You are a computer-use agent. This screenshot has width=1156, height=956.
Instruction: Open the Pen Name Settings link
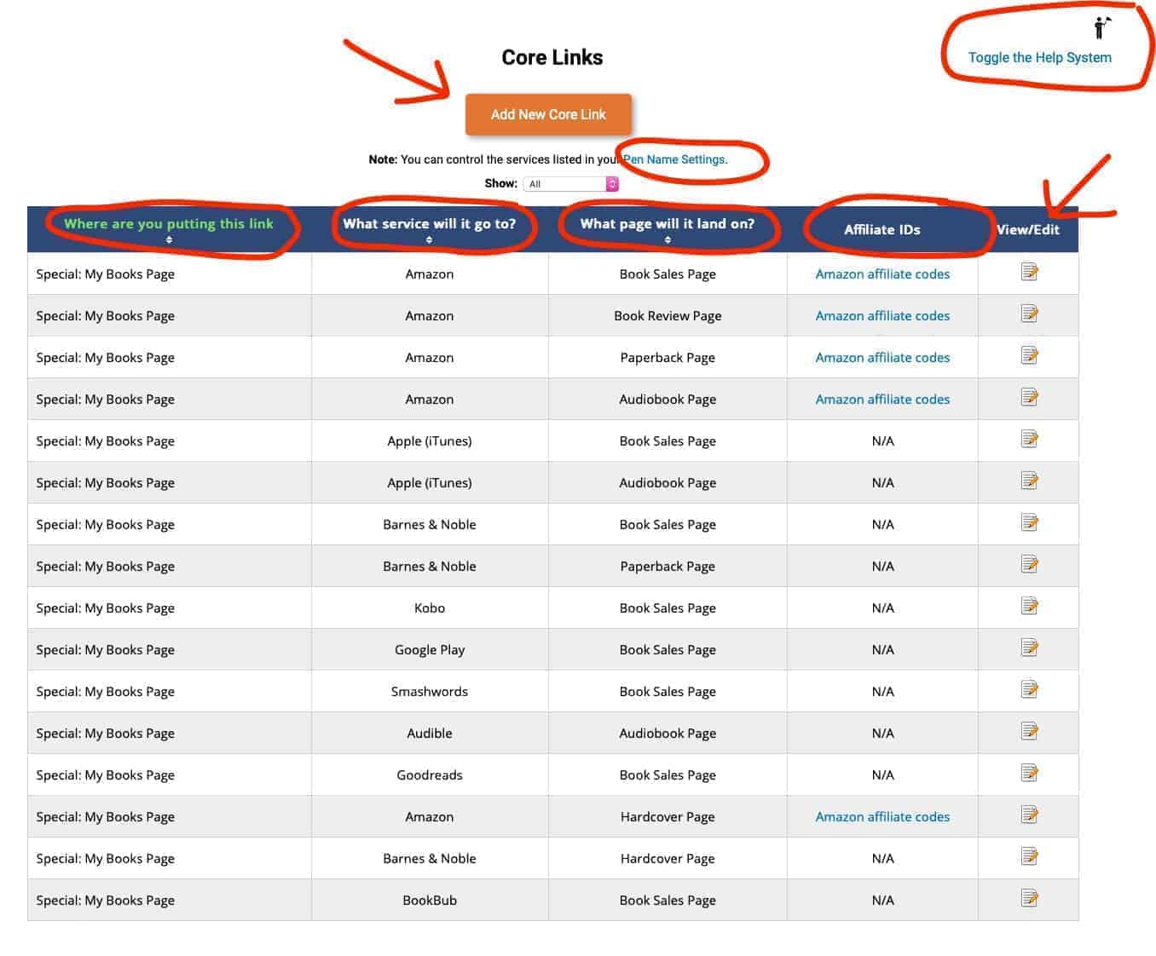click(x=674, y=159)
